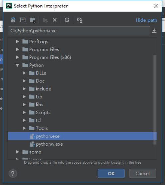The height and width of the screenshot is (185, 165).
Task: Select the Doc folder label
Action: tap(40, 81)
